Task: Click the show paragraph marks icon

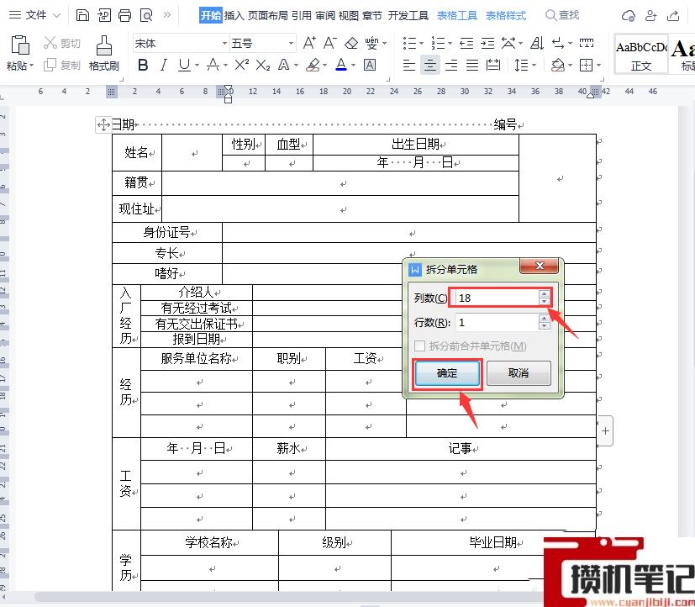Action: 557,43
